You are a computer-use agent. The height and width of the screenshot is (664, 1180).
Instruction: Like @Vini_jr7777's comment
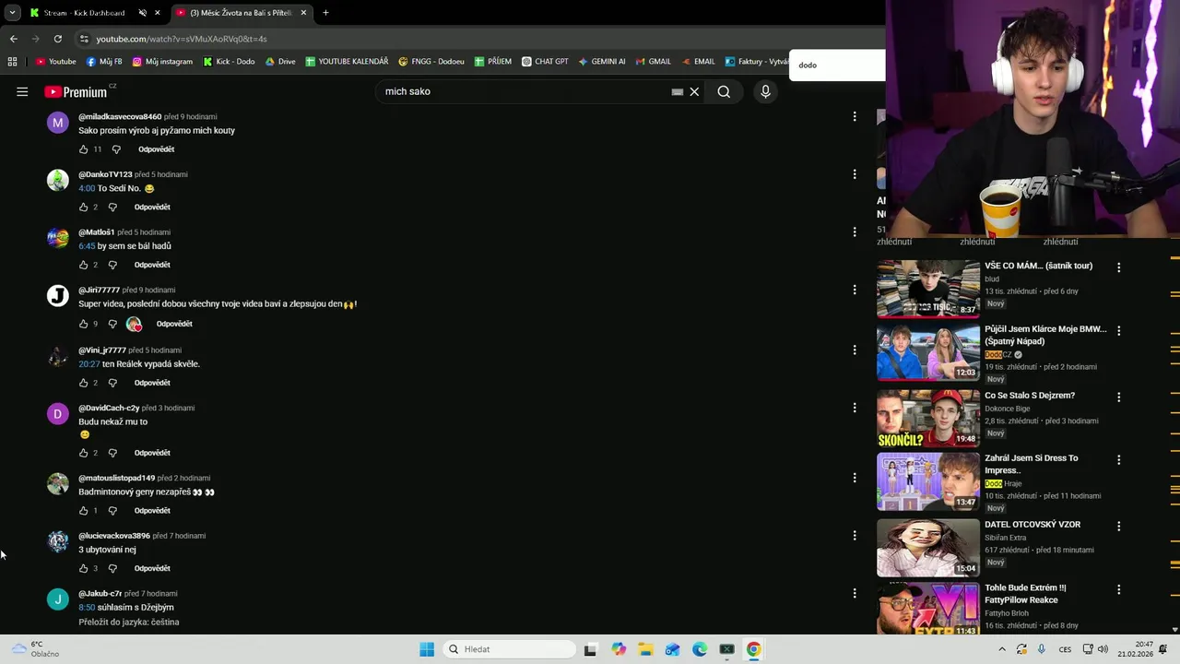(84, 383)
